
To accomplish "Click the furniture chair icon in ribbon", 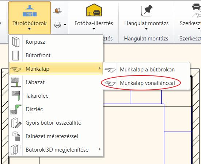I will pos(57,24).
